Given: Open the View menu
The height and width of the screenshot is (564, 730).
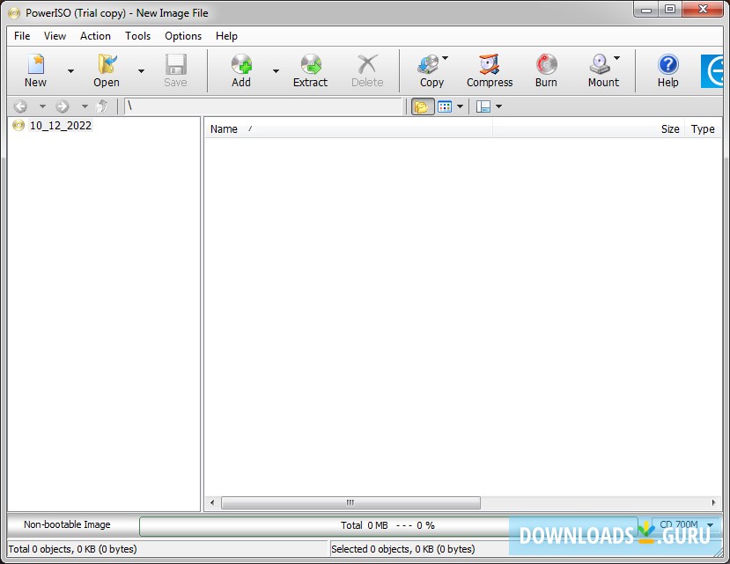Looking at the screenshot, I should click(x=55, y=36).
